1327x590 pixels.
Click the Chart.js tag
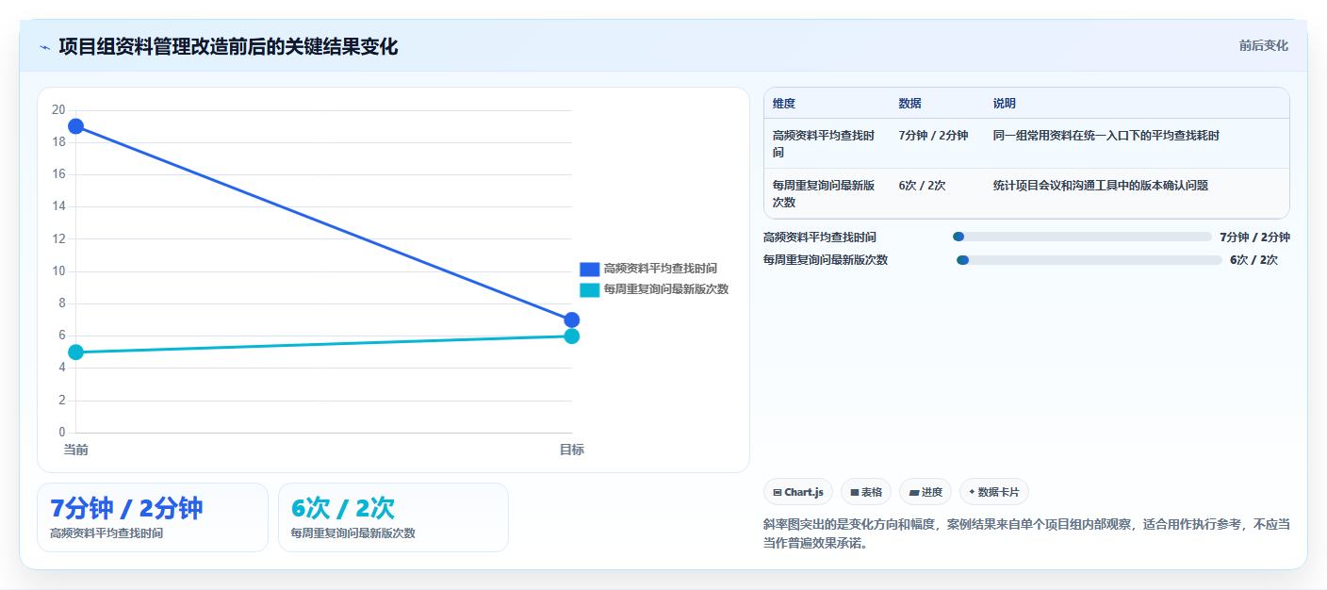tap(798, 492)
